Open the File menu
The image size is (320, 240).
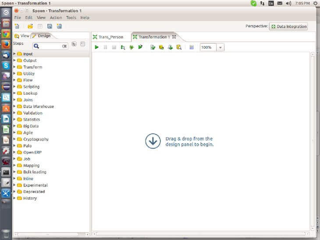18,18
